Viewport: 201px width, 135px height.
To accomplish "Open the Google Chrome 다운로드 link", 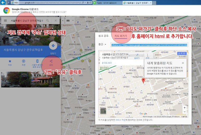I will (x=25, y=9).
